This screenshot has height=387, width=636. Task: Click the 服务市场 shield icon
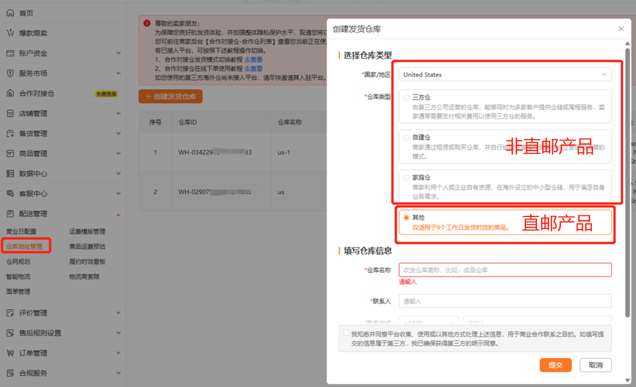point(10,73)
